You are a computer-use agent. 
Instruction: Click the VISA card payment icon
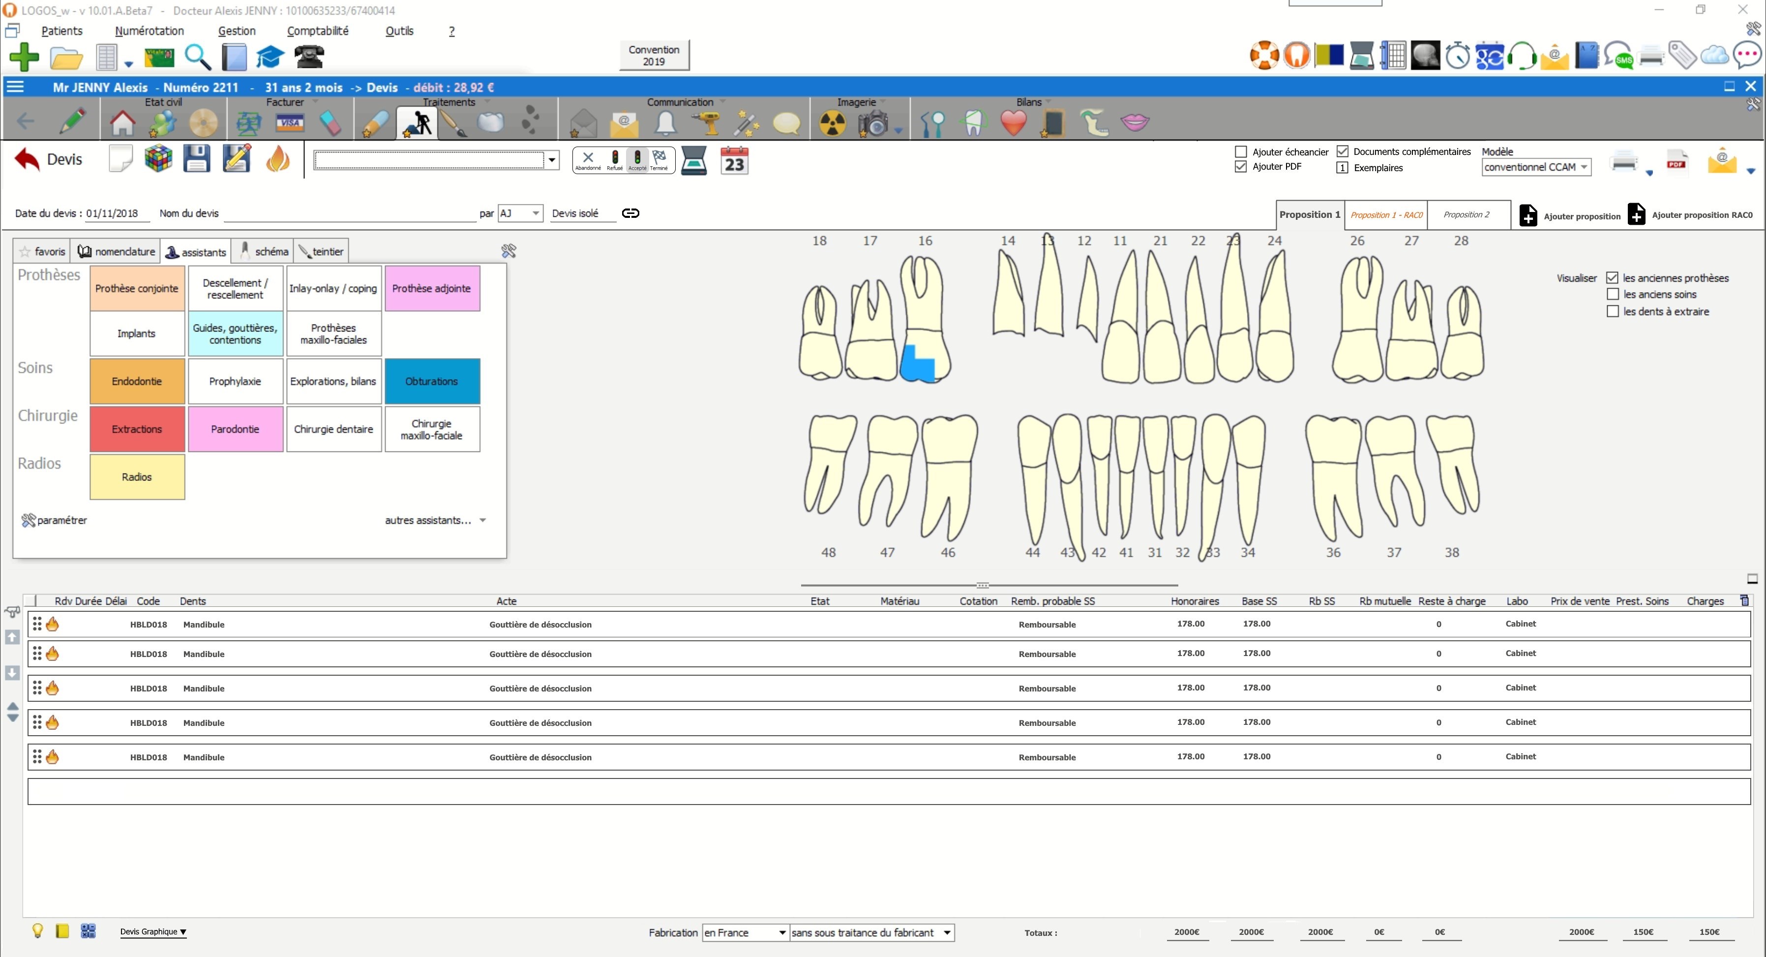[x=289, y=123]
